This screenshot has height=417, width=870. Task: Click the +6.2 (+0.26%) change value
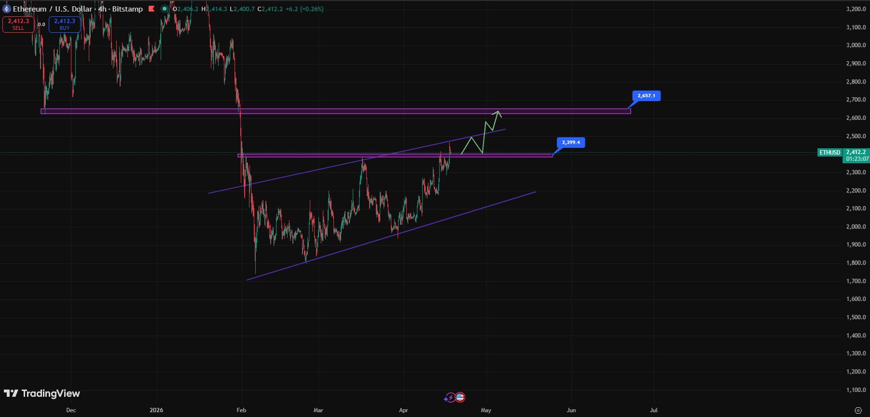pyautogui.click(x=305, y=9)
